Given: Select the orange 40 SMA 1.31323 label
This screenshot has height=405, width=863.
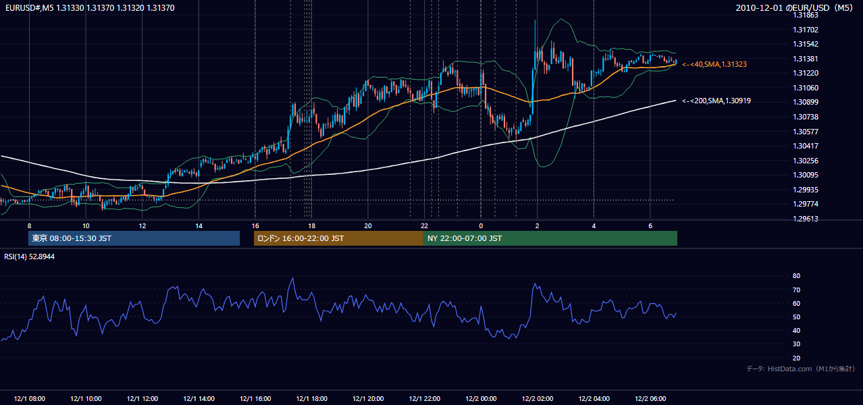Looking at the screenshot, I should 714,64.
